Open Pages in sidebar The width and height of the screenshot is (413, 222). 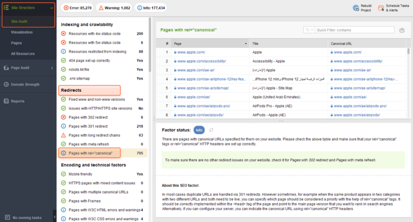click(17, 43)
